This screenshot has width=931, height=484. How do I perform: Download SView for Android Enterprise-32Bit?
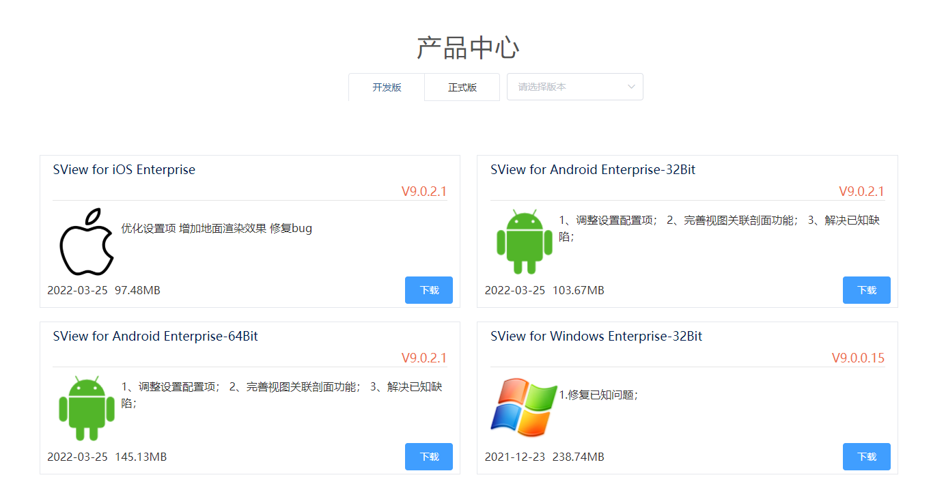(x=867, y=290)
